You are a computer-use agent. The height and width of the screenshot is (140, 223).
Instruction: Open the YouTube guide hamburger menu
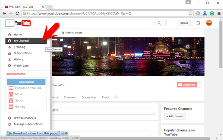[x=10, y=23]
